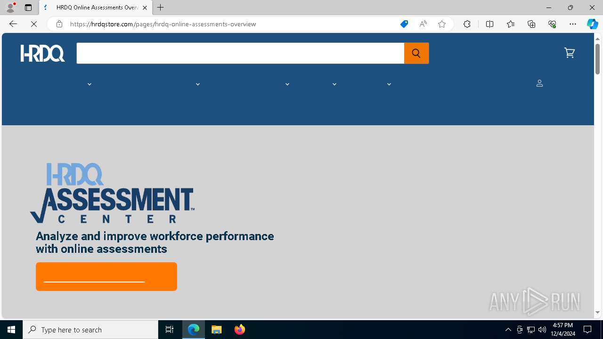Open Task View on taskbar
Viewport: 603px width, 339px height.
(x=170, y=330)
